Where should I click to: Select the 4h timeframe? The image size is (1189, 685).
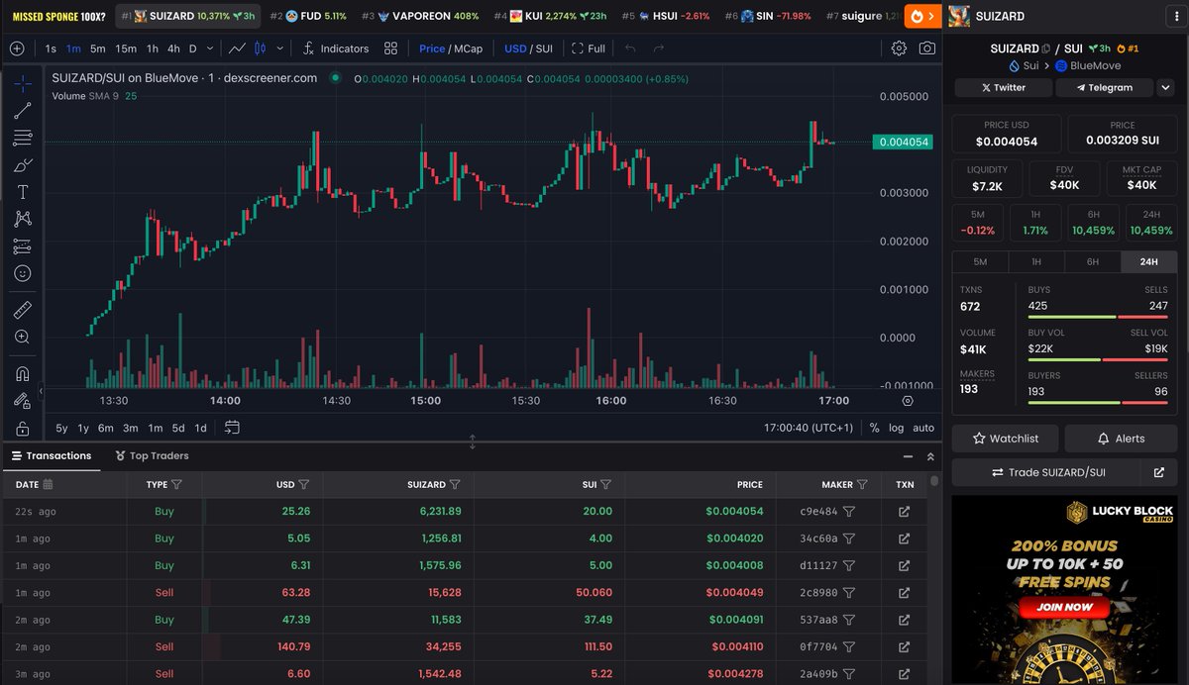(x=173, y=49)
